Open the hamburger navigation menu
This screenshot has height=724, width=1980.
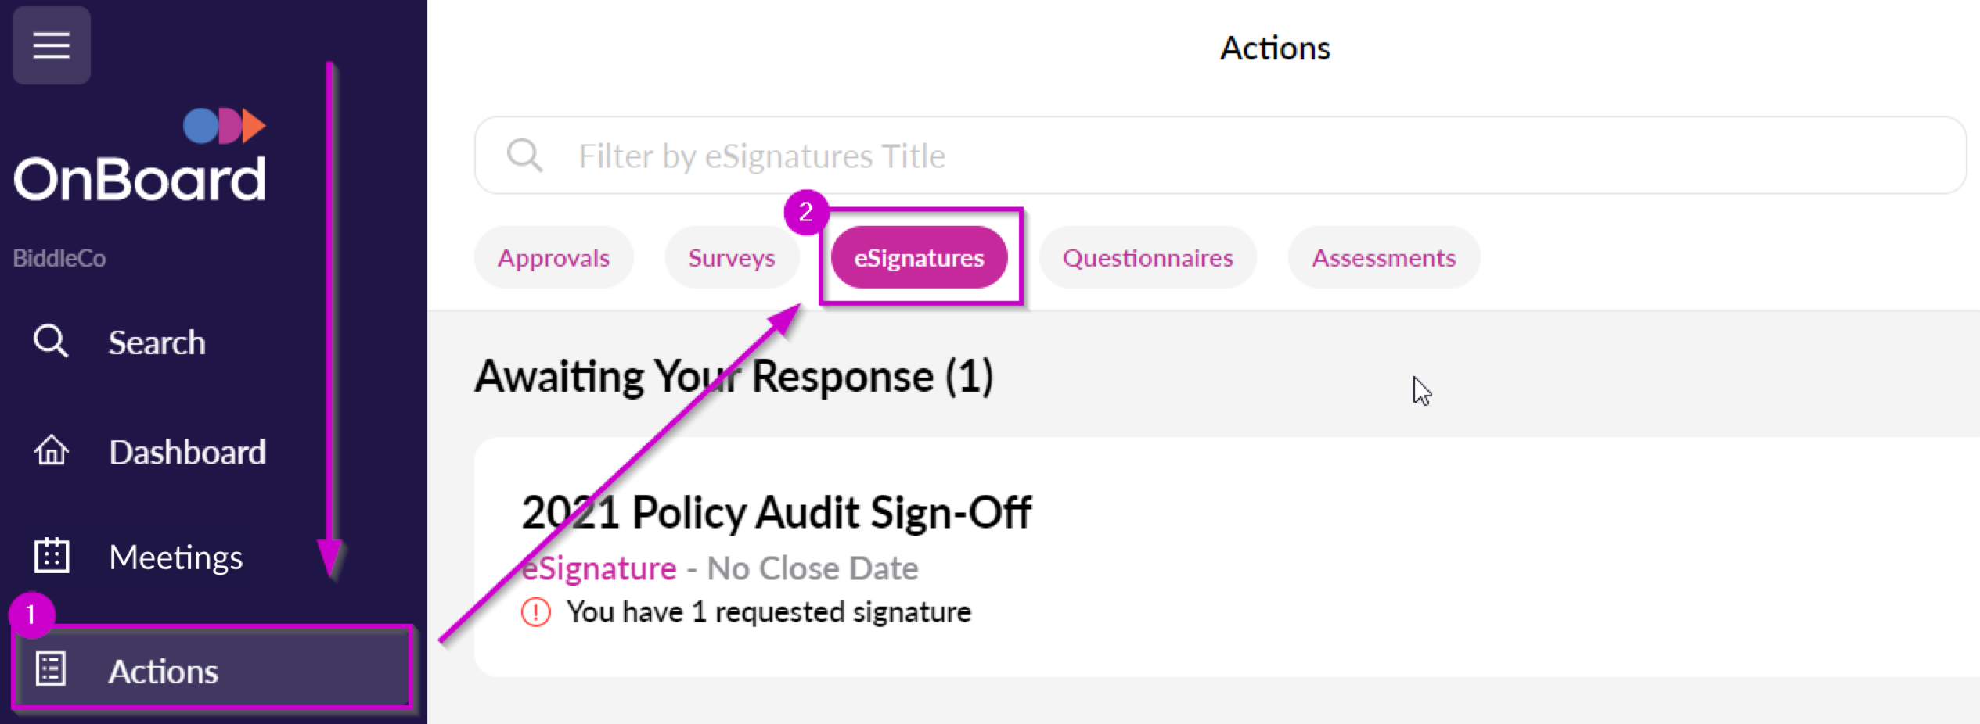pyautogui.click(x=50, y=45)
